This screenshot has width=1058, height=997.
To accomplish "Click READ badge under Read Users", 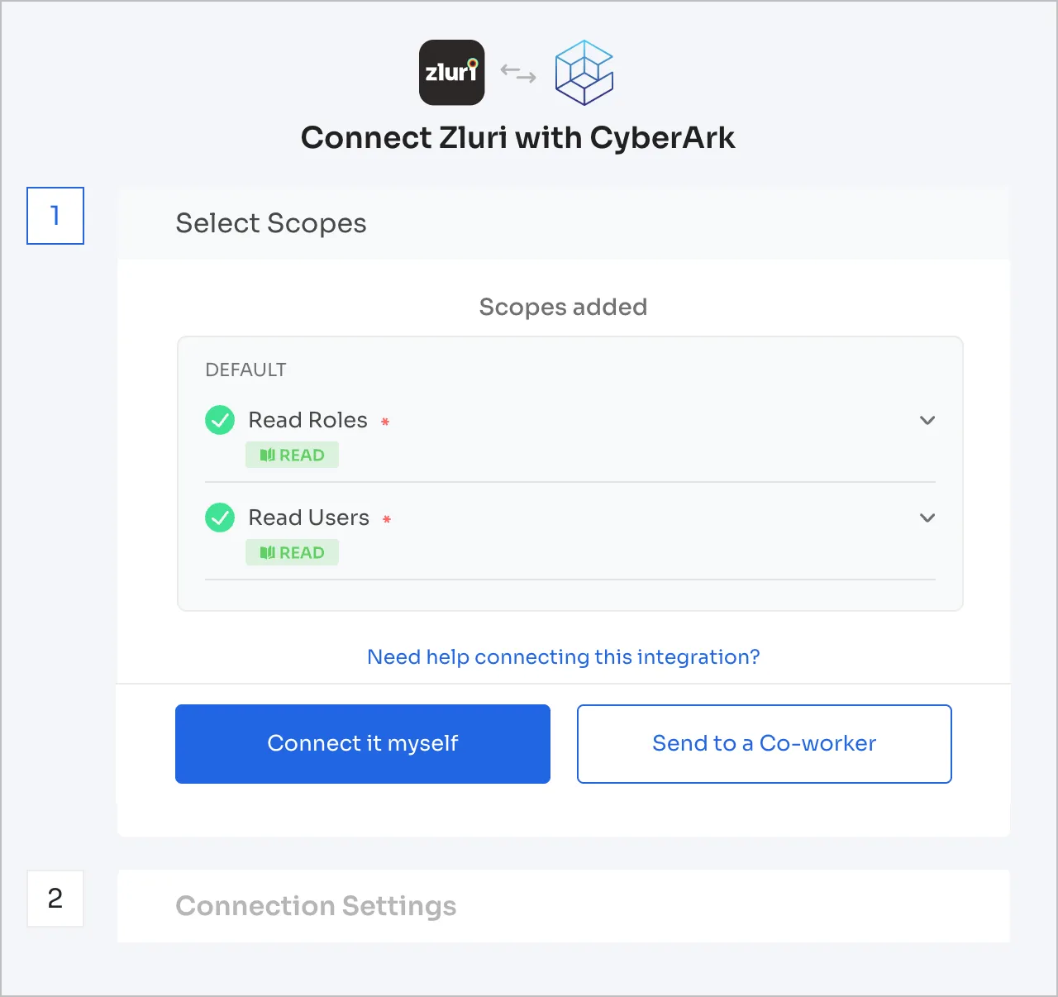I will coord(292,552).
